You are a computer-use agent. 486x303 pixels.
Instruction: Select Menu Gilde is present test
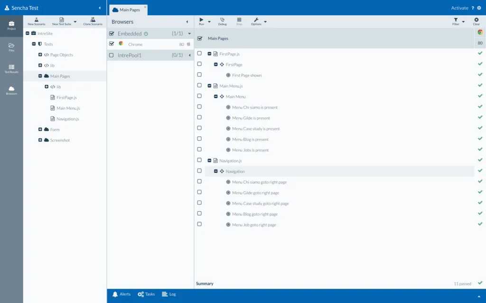coord(251,118)
